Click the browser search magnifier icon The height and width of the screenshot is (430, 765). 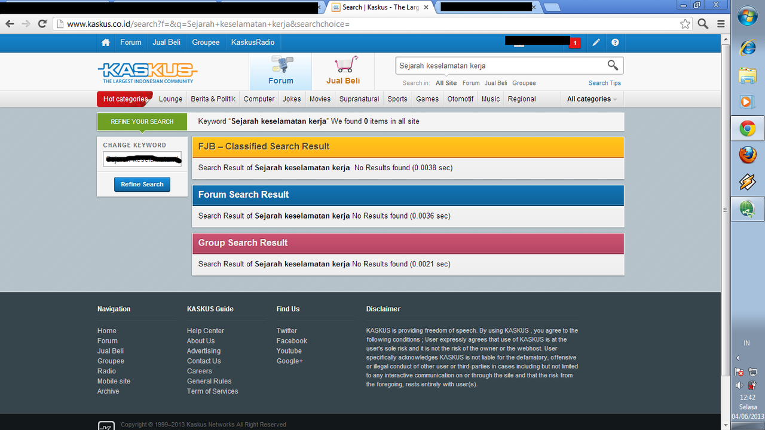703,24
